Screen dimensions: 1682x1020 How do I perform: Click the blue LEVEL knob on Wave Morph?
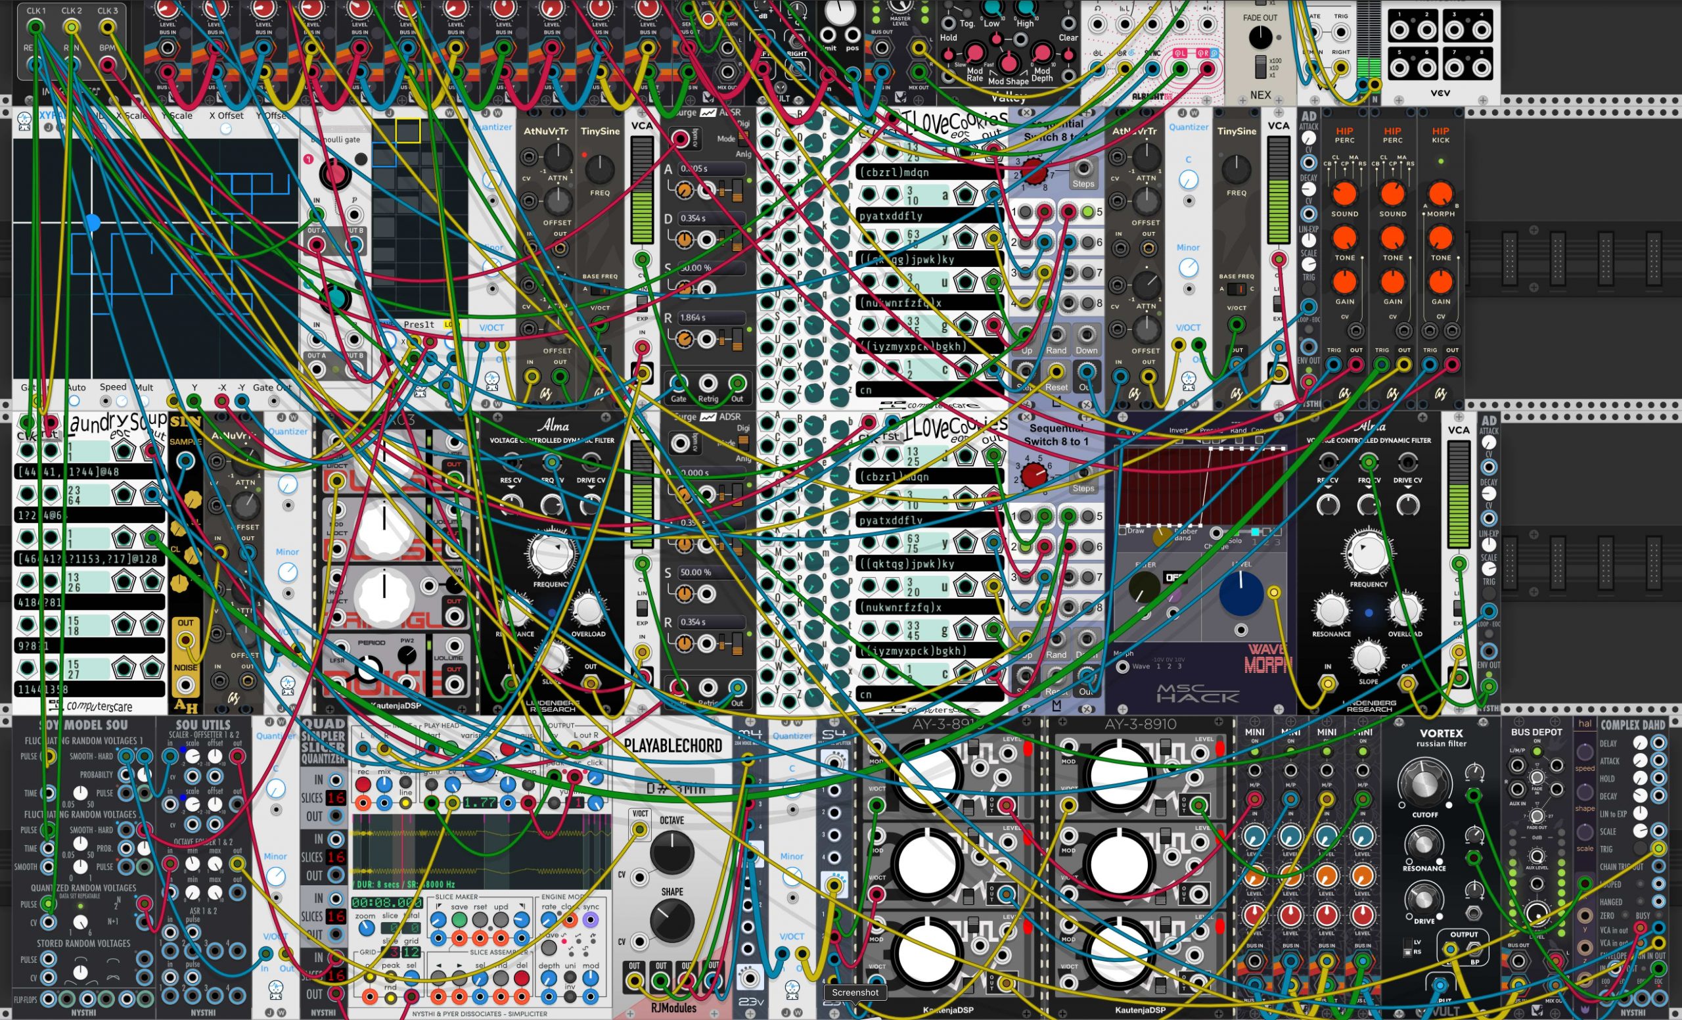1240,594
